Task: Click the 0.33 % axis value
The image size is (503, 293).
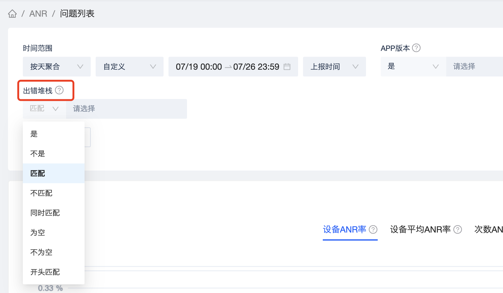Action: (50, 288)
